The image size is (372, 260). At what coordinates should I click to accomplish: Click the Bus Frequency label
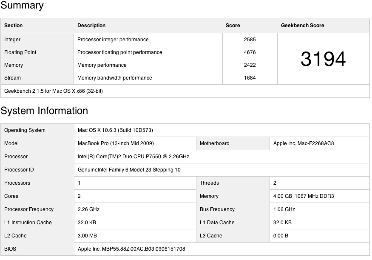[x=217, y=209]
